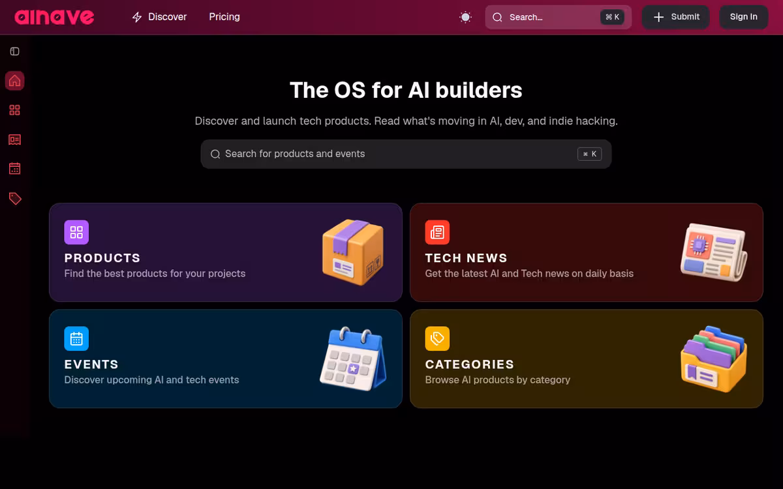Open the Home sidebar icon
The height and width of the screenshot is (489, 783).
(14, 81)
